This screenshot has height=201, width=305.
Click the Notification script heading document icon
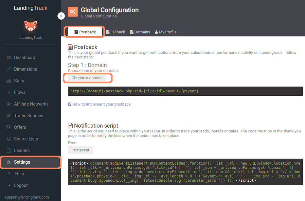click(x=70, y=126)
